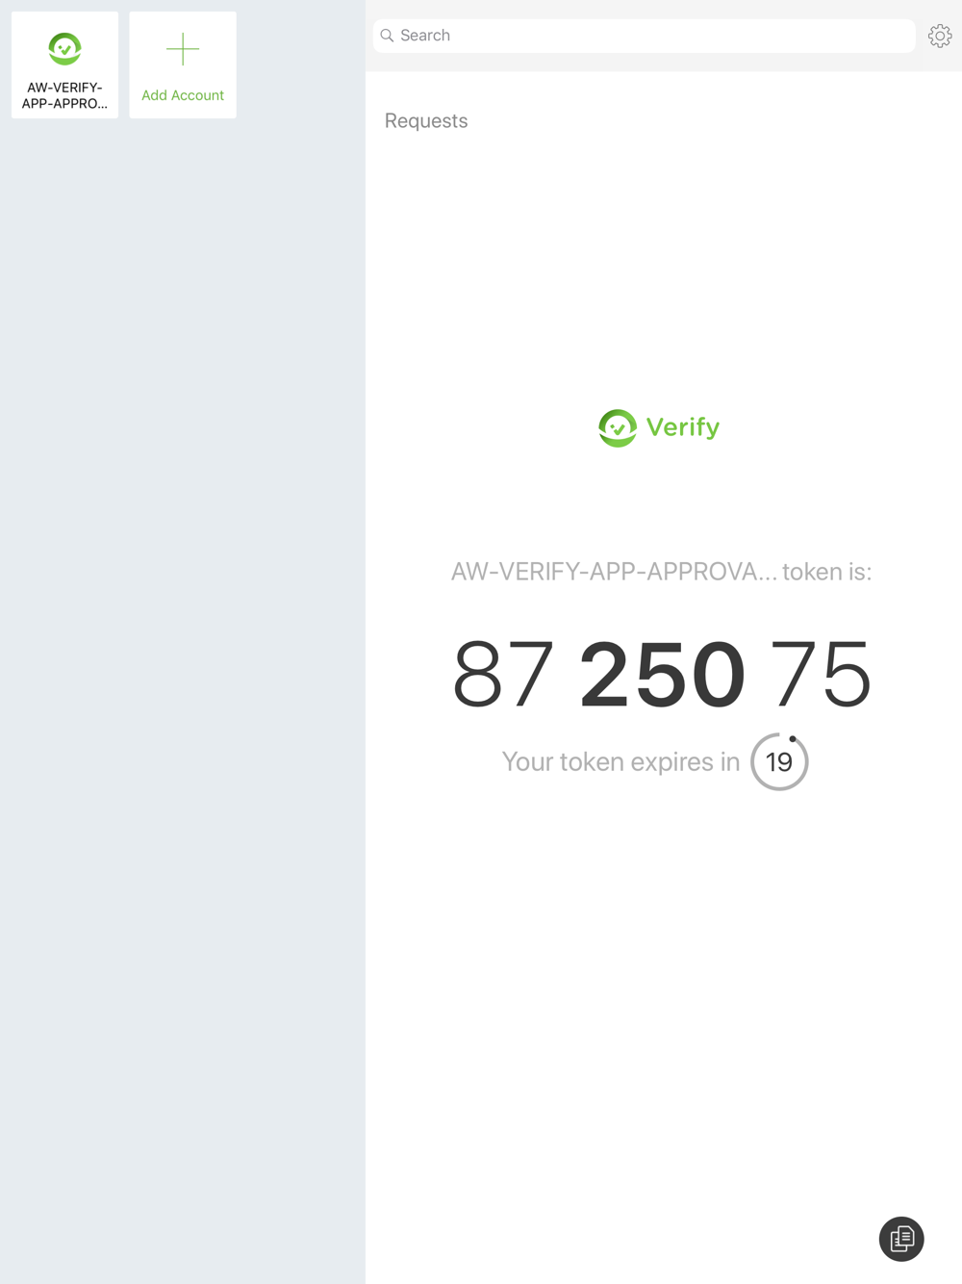Tap the copy token button at bottom right
The height and width of the screenshot is (1284, 962).
(x=901, y=1239)
